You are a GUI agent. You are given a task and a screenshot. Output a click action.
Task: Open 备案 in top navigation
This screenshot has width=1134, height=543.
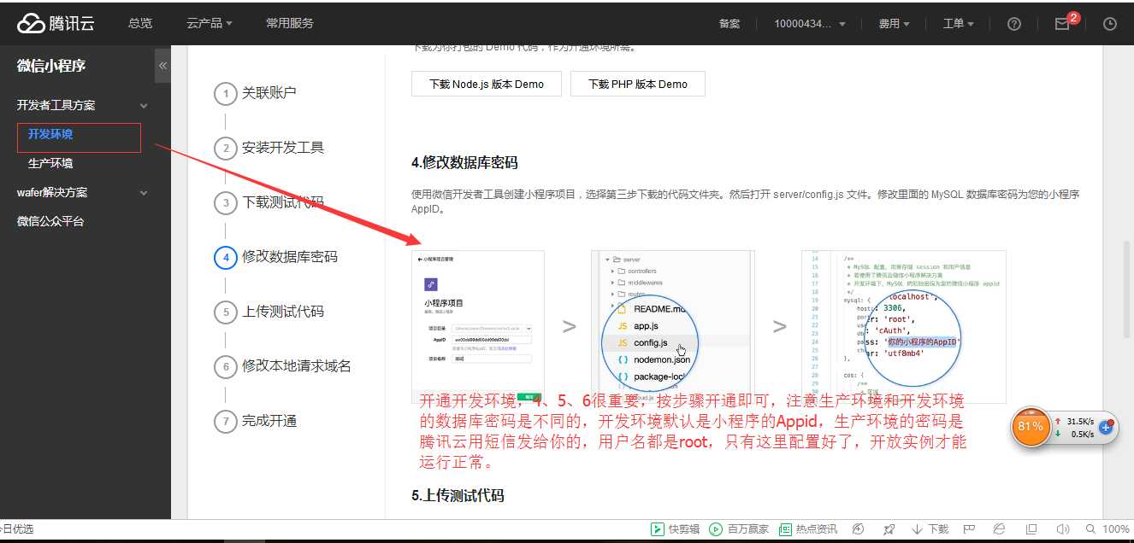pyautogui.click(x=729, y=24)
